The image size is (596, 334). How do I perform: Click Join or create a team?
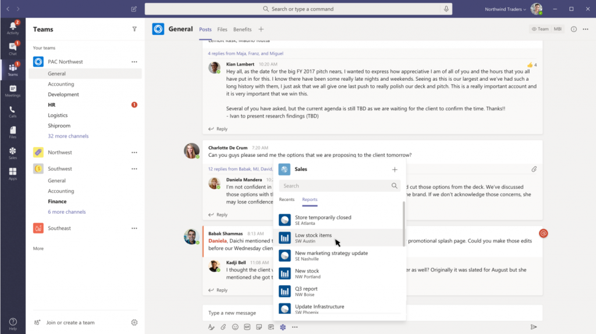pos(70,322)
